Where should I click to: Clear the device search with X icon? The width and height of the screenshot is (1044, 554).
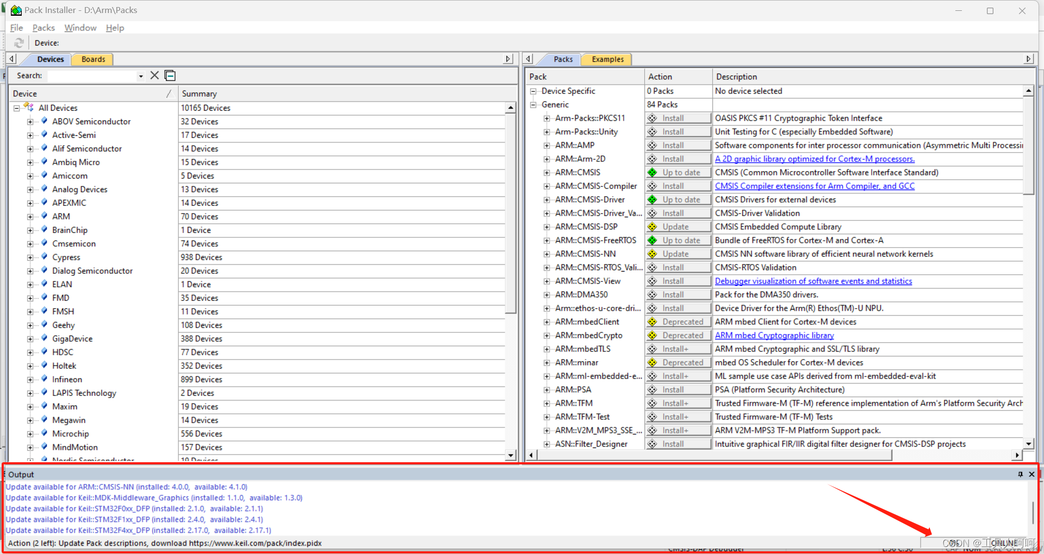click(154, 75)
